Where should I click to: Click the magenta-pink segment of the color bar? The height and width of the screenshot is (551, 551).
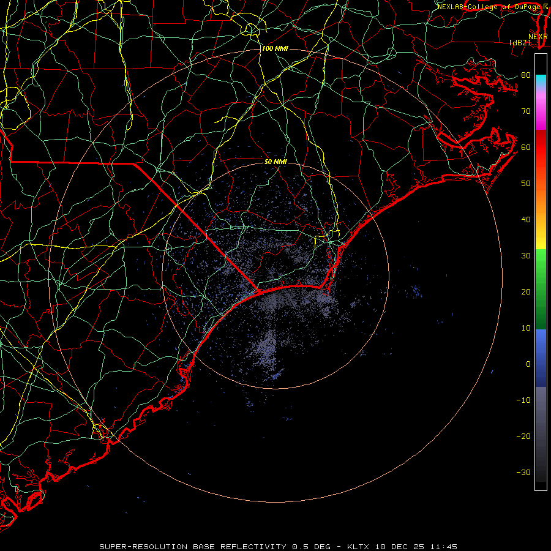coord(541,108)
